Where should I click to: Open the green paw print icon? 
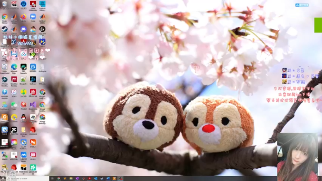33,54
